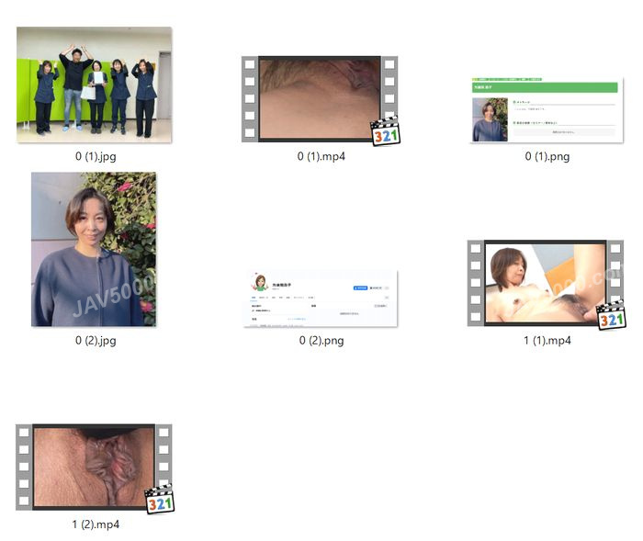Click the filmstrip border of 1 (2).mp4 icon
This screenshot has height=541, width=643.
click(x=24, y=466)
